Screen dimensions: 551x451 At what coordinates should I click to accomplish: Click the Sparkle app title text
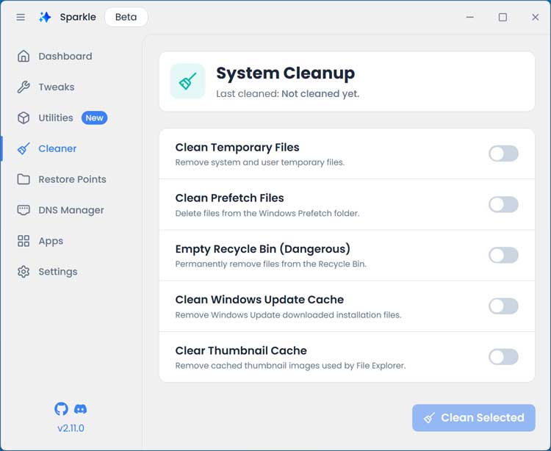78,17
